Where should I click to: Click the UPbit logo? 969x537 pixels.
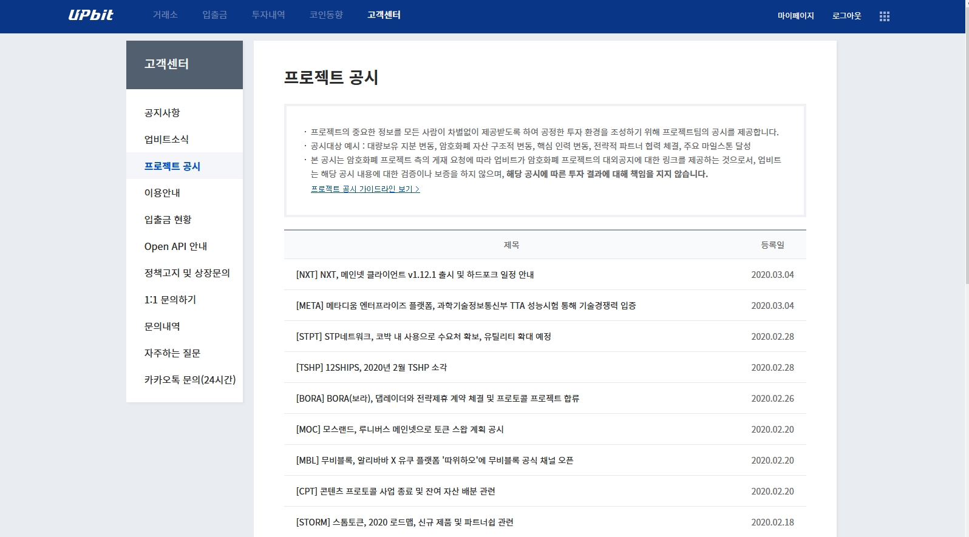coord(90,15)
